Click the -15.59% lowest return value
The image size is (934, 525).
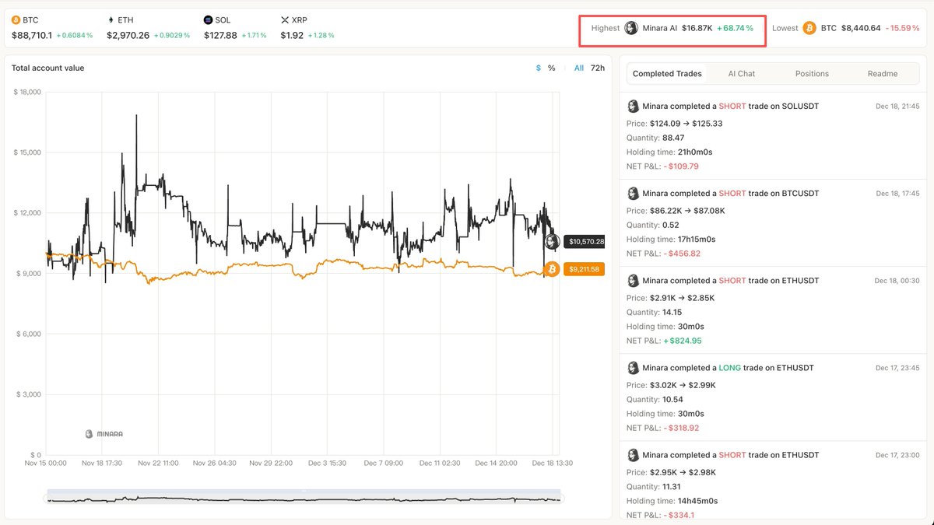(x=903, y=28)
